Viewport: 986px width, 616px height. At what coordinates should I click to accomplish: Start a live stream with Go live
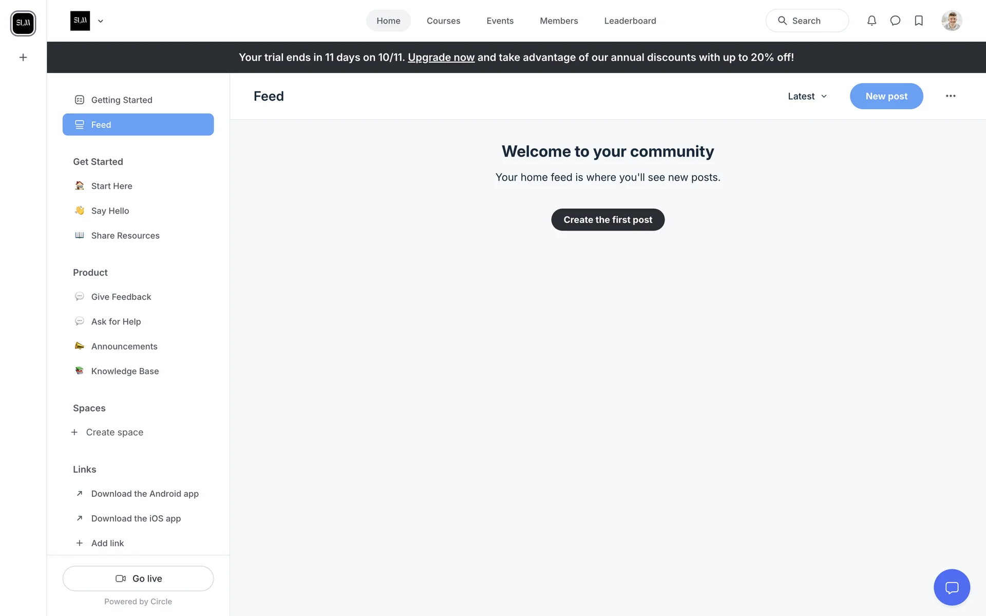pyautogui.click(x=138, y=579)
